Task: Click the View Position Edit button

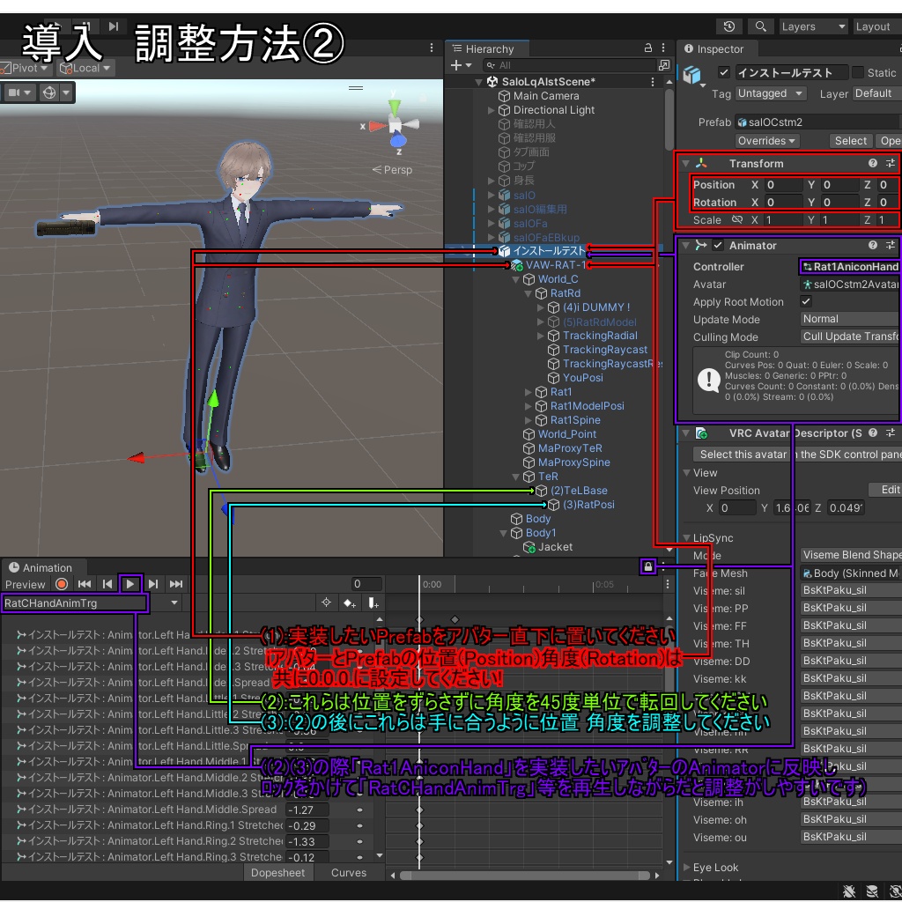Action: (x=886, y=490)
